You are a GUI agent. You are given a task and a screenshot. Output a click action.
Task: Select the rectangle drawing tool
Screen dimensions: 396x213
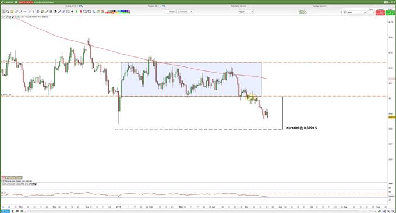[85, 12]
